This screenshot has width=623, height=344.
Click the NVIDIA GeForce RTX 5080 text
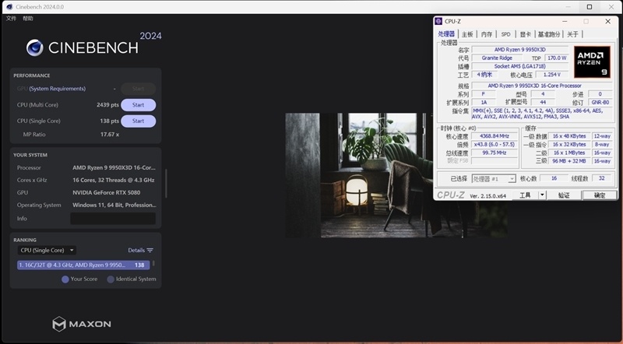(x=106, y=192)
